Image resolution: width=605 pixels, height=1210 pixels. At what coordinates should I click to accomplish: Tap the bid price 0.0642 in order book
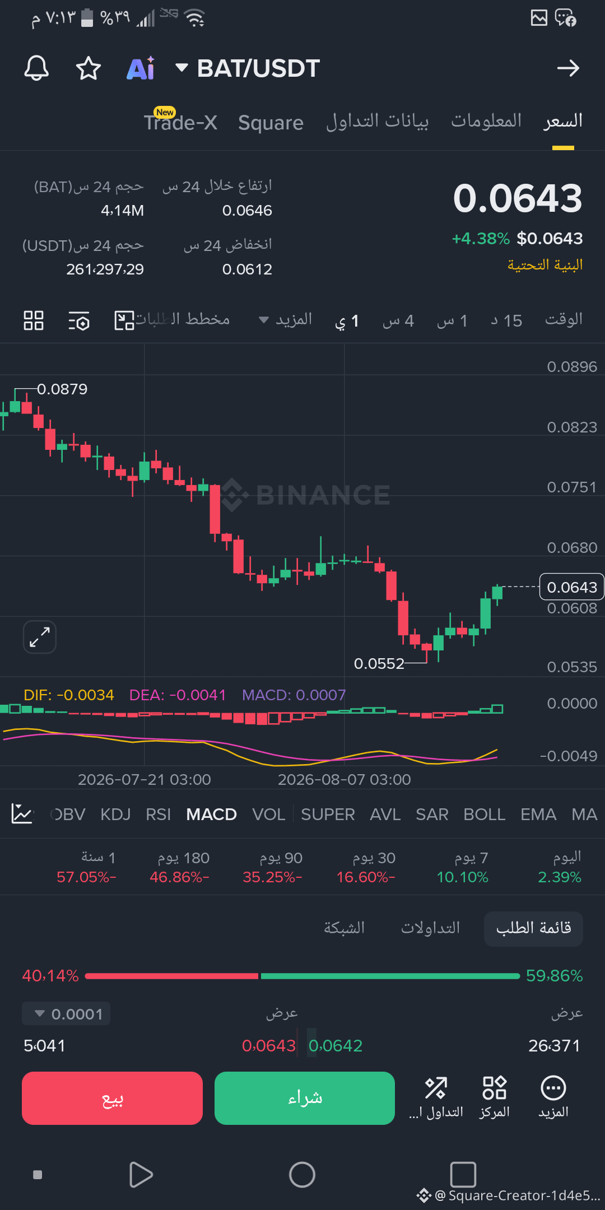(x=336, y=1046)
